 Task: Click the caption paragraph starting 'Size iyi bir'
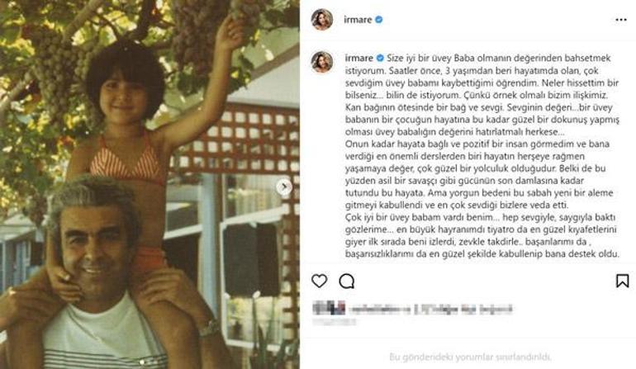point(482,95)
